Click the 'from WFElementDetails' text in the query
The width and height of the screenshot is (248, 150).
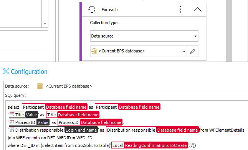tap(222, 130)
